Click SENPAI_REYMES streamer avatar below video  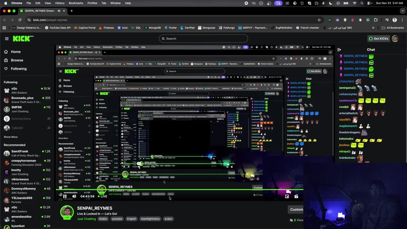67,212
